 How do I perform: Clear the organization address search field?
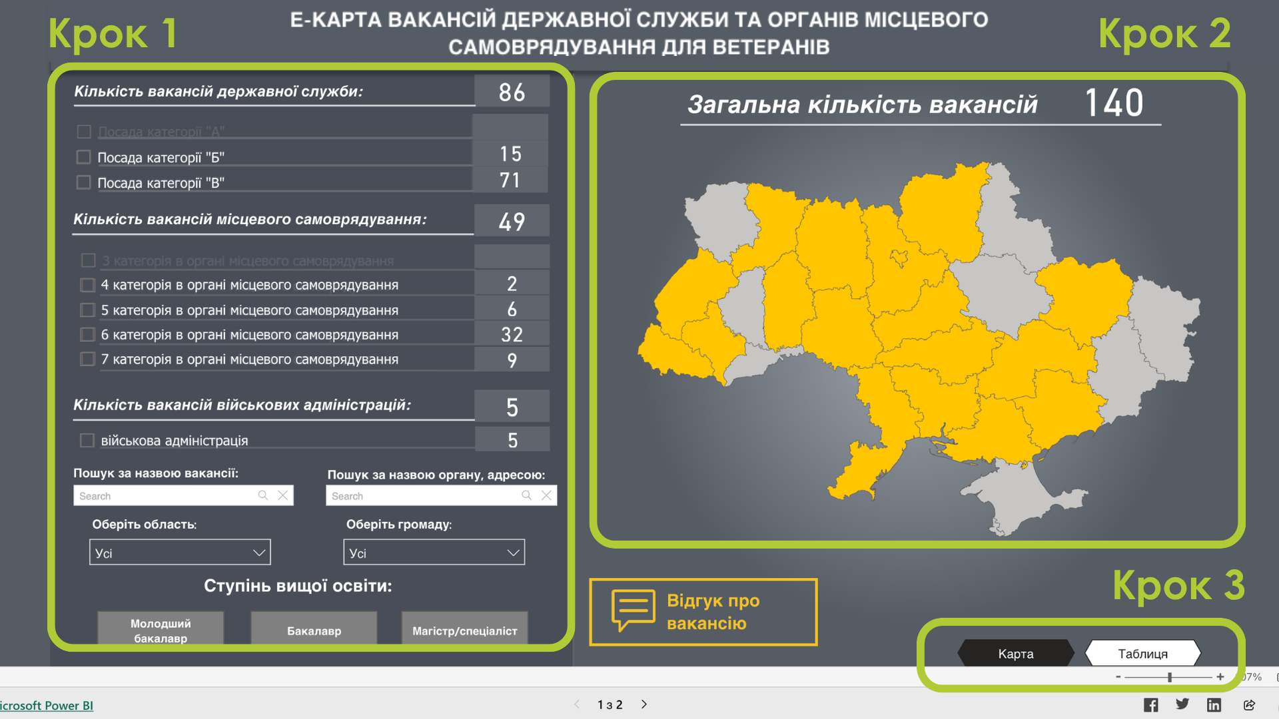pyautogui.click(x=546, y=495)
